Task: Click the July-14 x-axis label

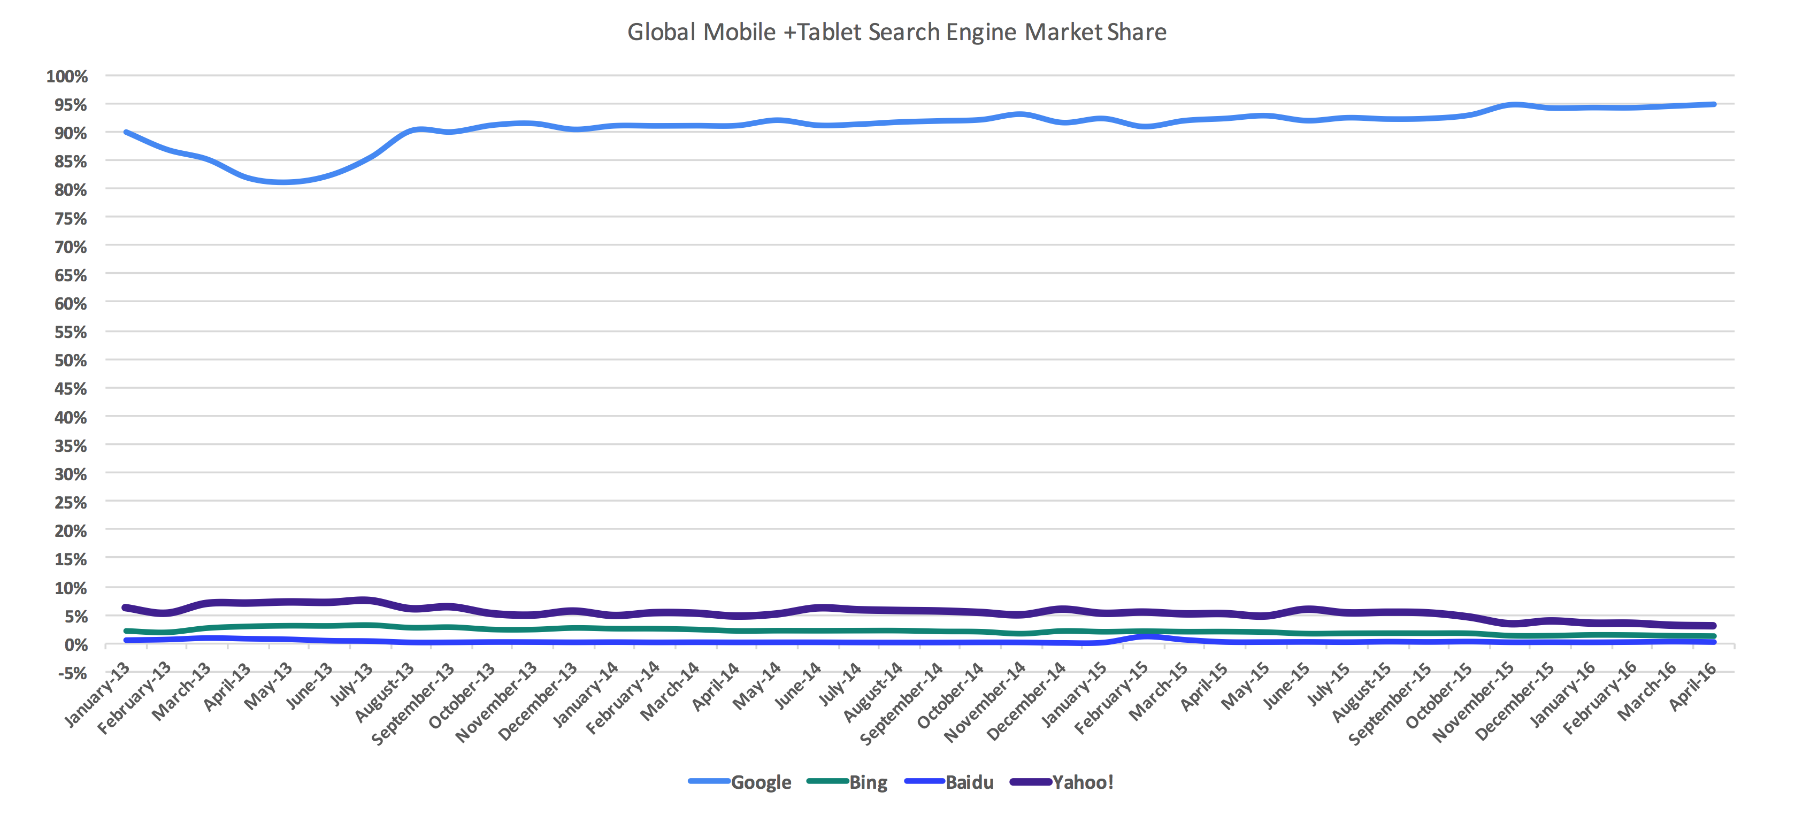Action: click(x=840, y=683)
